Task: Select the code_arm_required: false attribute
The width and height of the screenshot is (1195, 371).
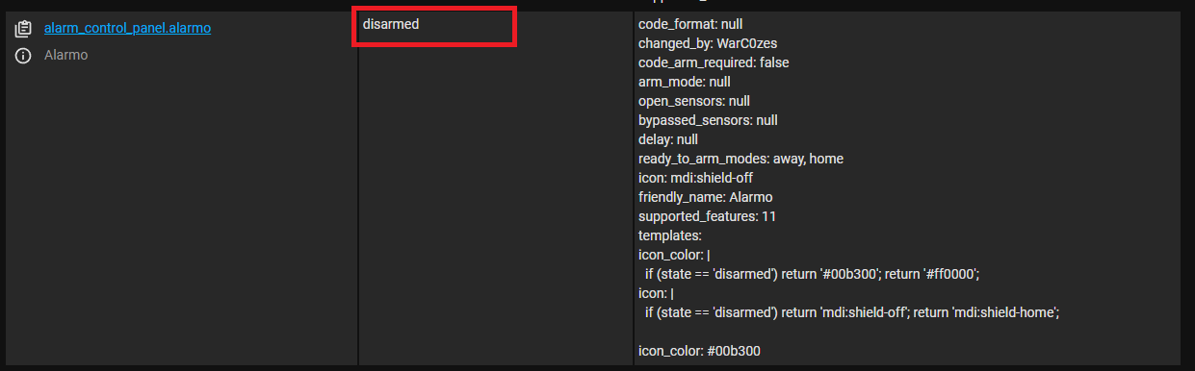Action: [x=714, y=62]
